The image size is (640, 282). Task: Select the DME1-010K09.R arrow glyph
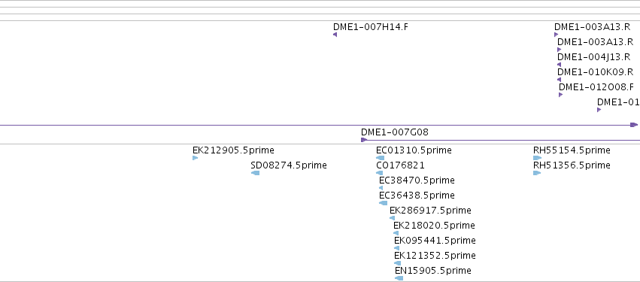[x=559, y=80]
